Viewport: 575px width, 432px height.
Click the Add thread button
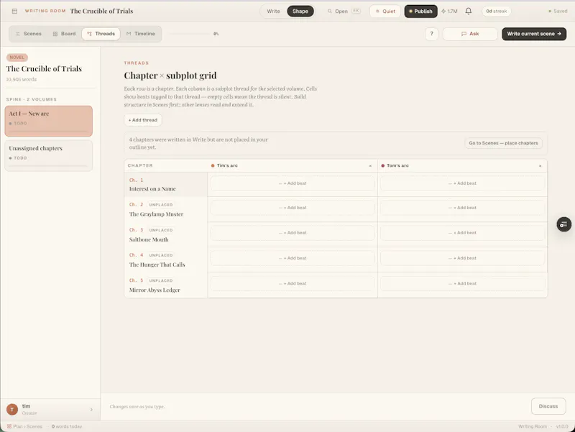point(142,120)
